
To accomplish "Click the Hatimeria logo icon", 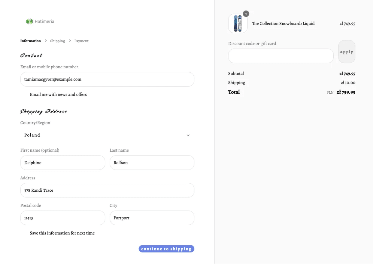I will [29, 21].
